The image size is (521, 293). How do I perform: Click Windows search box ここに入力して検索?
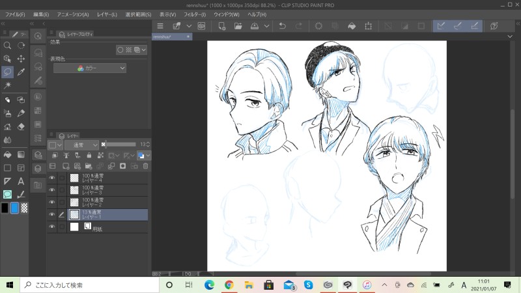[x=90, y=285]
